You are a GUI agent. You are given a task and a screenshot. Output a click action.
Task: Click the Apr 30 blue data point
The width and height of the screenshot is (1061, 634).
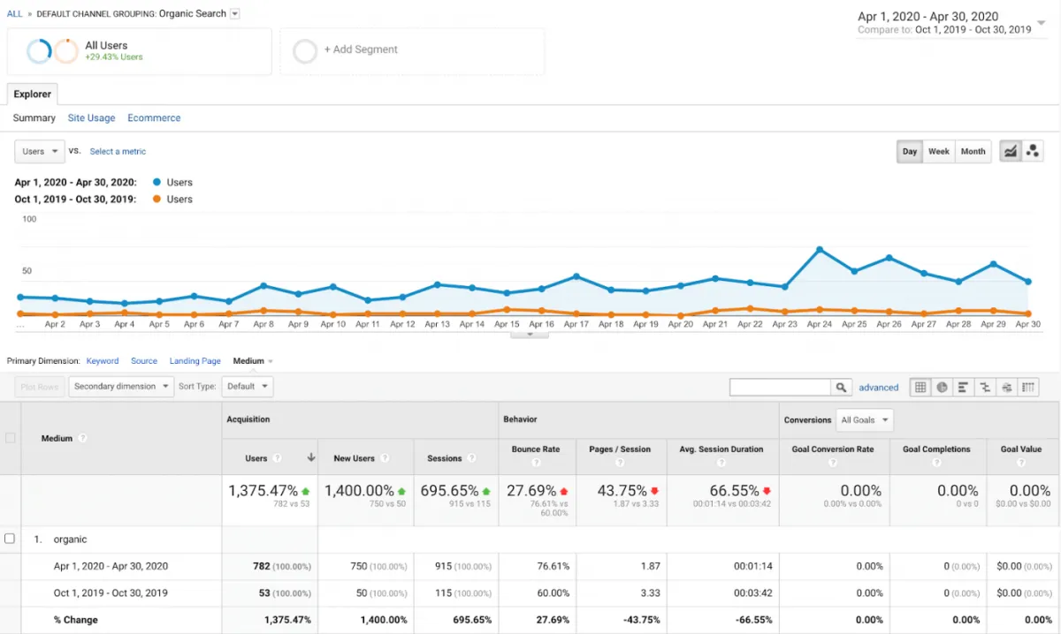[1028, 282]
